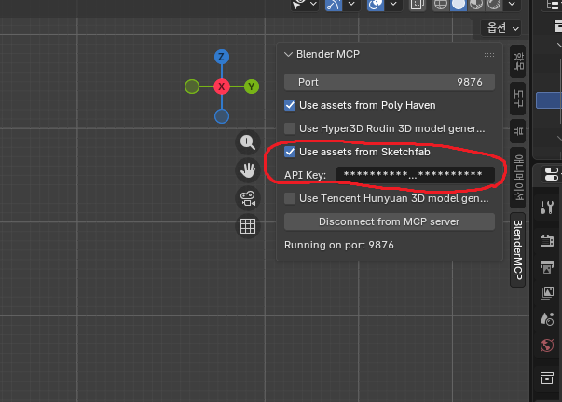Click the Y axis on navigation gizmo
Screen dimensions: 562x402
(x=252, y=87)
